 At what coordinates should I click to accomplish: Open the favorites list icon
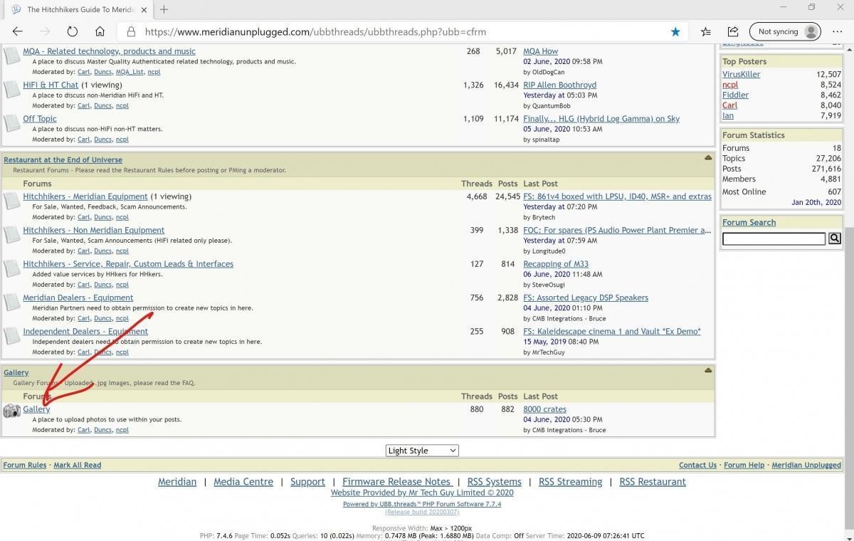(705, 31)
